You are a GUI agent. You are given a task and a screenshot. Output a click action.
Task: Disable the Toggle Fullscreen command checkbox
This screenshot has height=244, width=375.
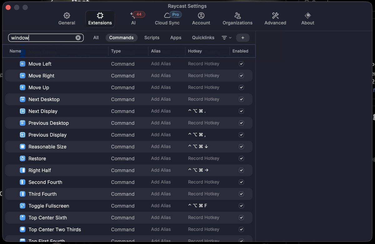click(x=241, y=206)
